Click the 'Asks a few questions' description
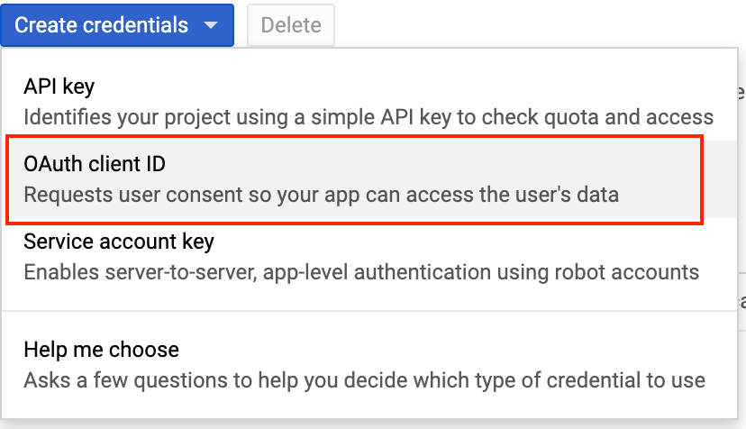Image resolution: width=746 pixels, height=429 pixels. coord(364,380)
